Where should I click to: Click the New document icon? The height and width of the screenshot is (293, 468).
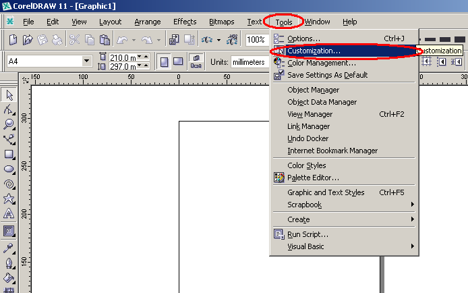tap(13, 39)
